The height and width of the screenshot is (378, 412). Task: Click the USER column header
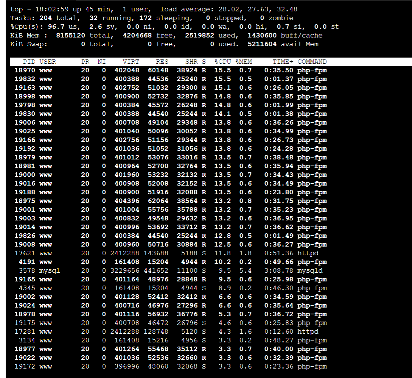click(x=48, y=62)
